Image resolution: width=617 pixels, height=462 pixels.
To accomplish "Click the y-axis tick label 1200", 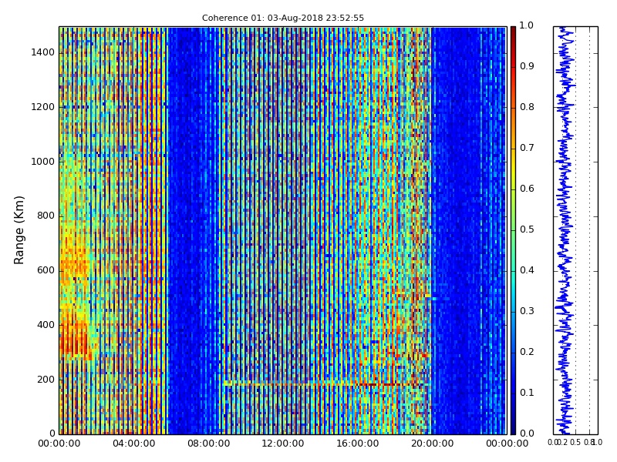I will click(x=43, y=107).
